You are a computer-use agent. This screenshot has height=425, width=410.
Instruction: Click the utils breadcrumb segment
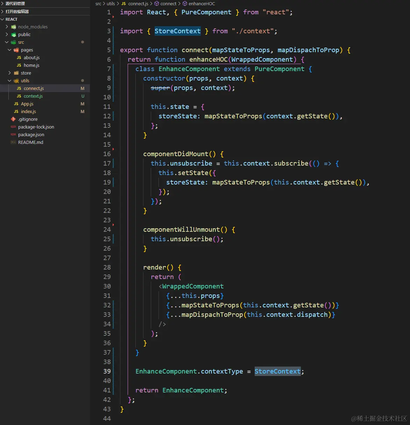point(111,4)
